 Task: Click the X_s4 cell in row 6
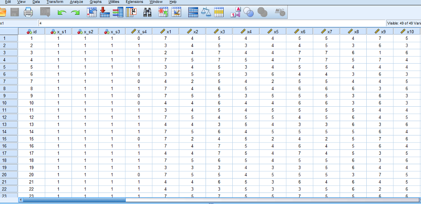139,74
